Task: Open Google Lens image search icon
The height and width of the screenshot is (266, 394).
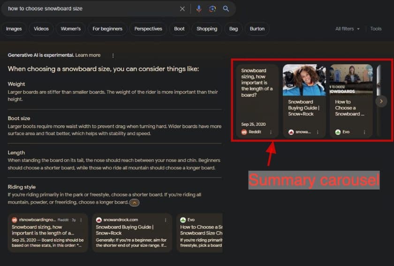Action: point(212,9)
